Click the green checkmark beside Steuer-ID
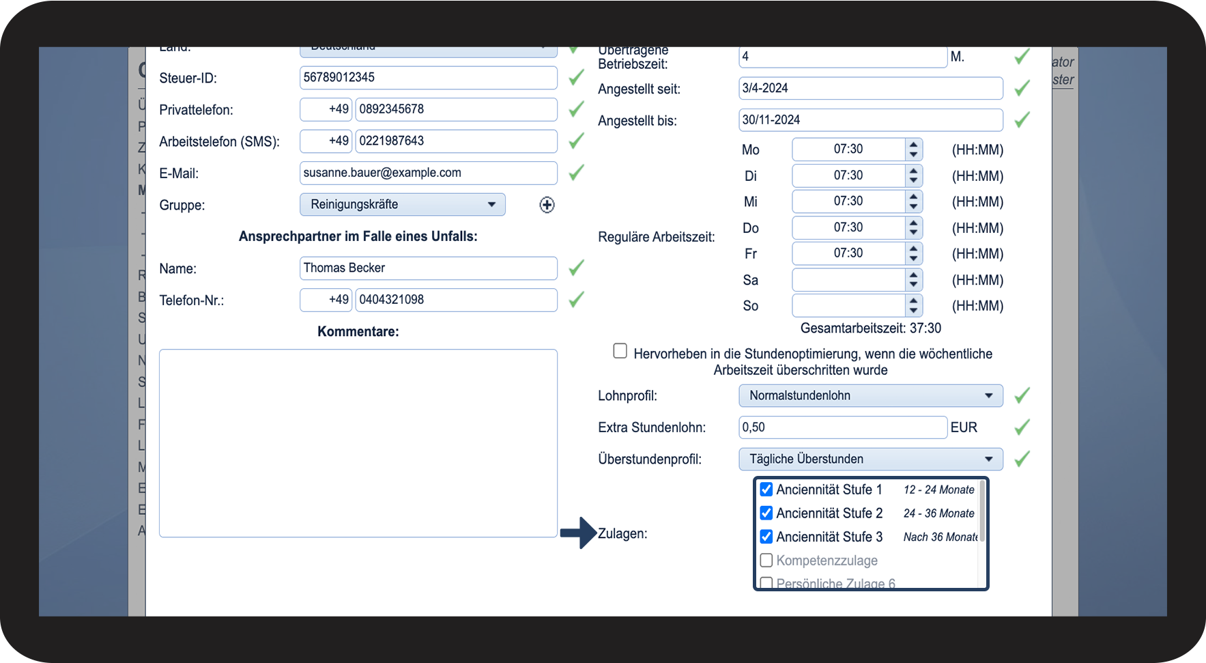The image size is (1206, 663). pos(576,78)
